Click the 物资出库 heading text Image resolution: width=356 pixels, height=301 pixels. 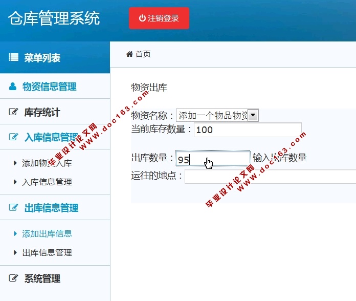click(149, 88)
